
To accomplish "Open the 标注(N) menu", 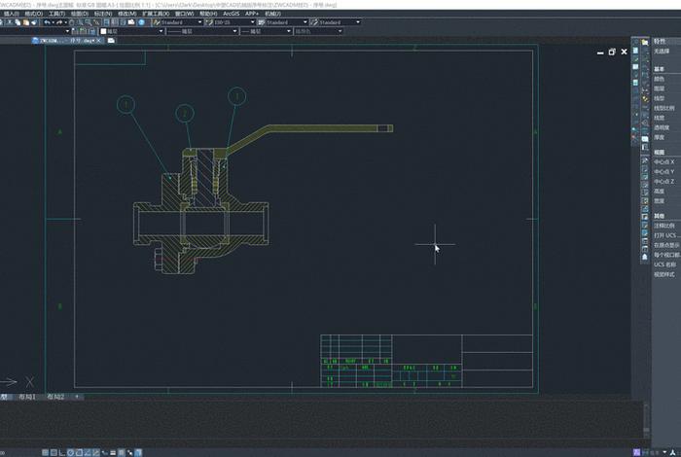I will pyautogui.click(x=103, y=14).
